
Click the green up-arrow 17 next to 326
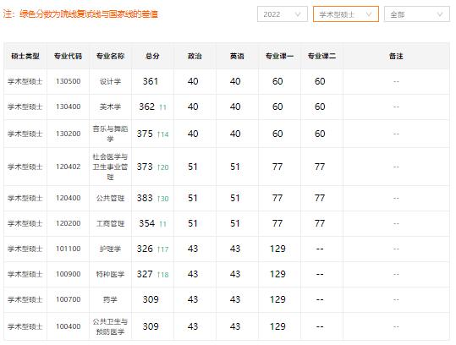click(x=162, y=249)
